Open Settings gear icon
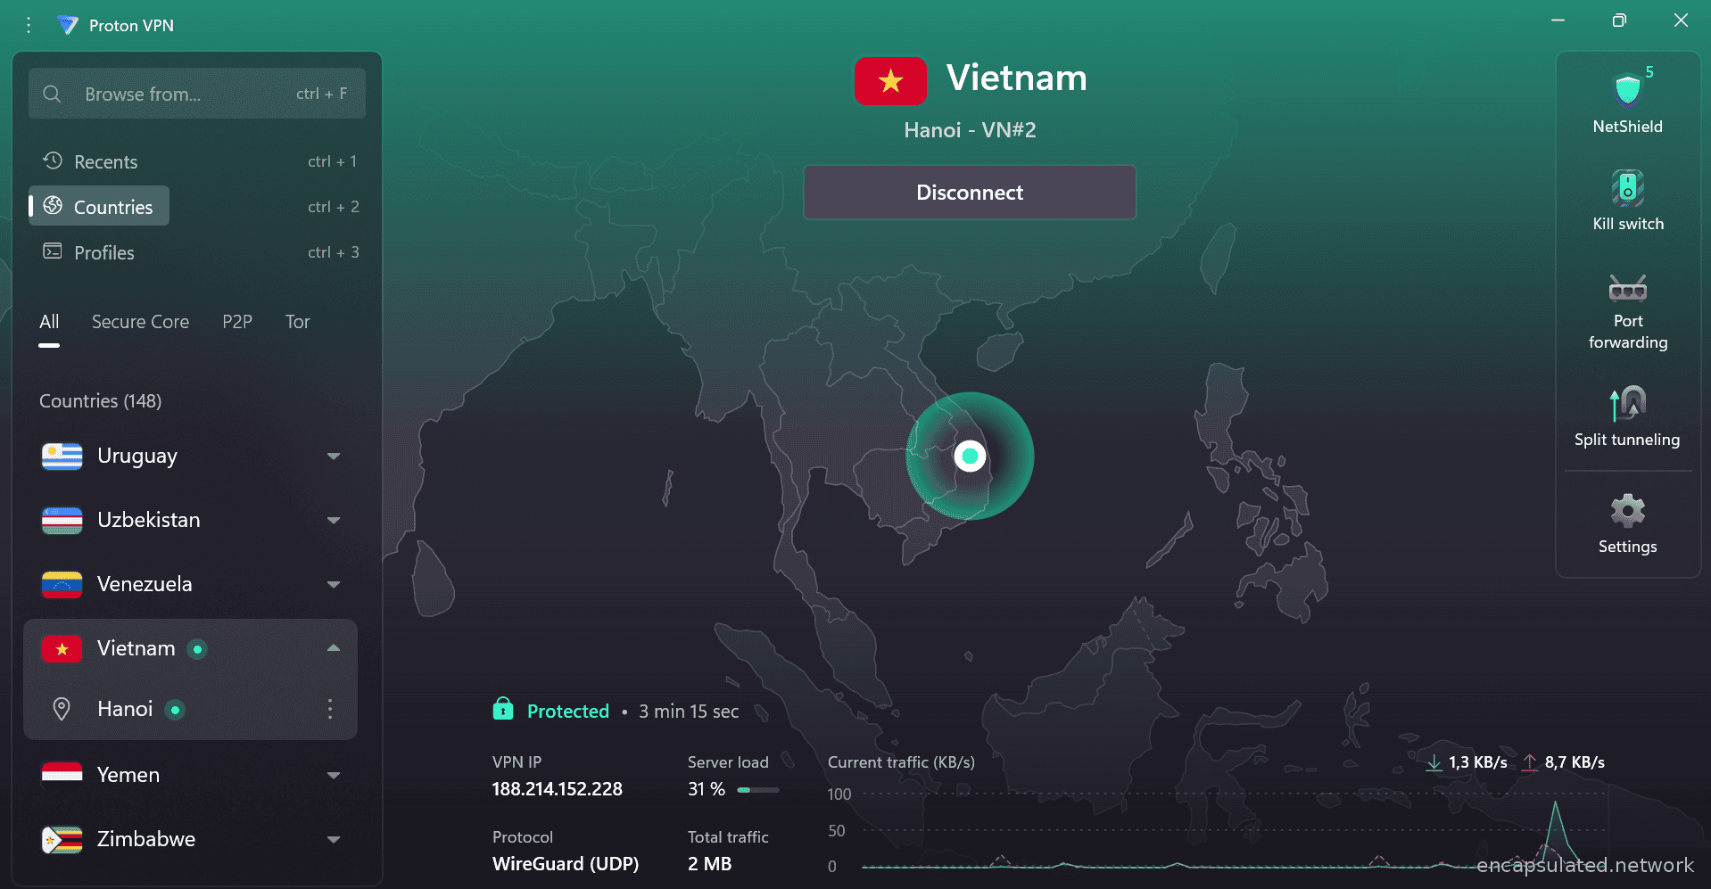1711x889 pixels. coord(1627,511)
